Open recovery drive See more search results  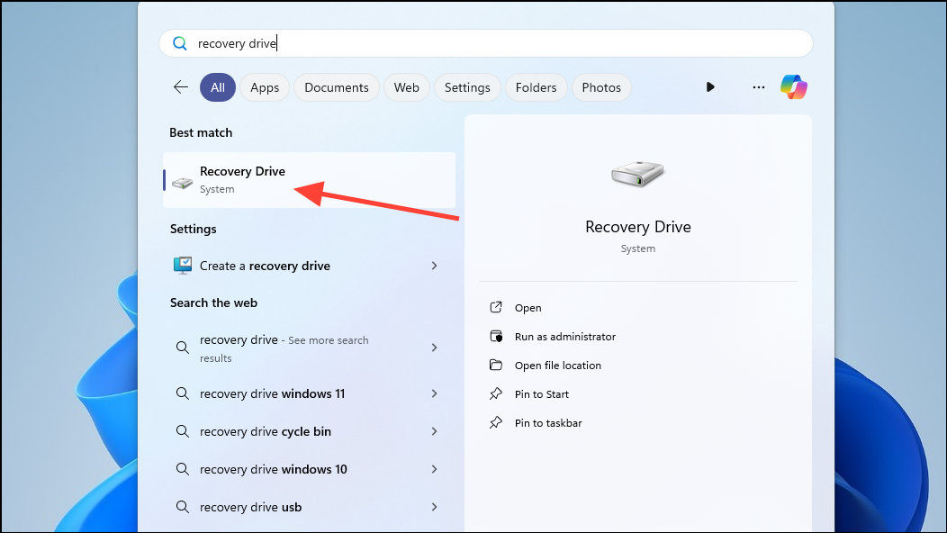tap(310, 348)
